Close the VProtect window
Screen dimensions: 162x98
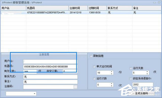point(159,2)
